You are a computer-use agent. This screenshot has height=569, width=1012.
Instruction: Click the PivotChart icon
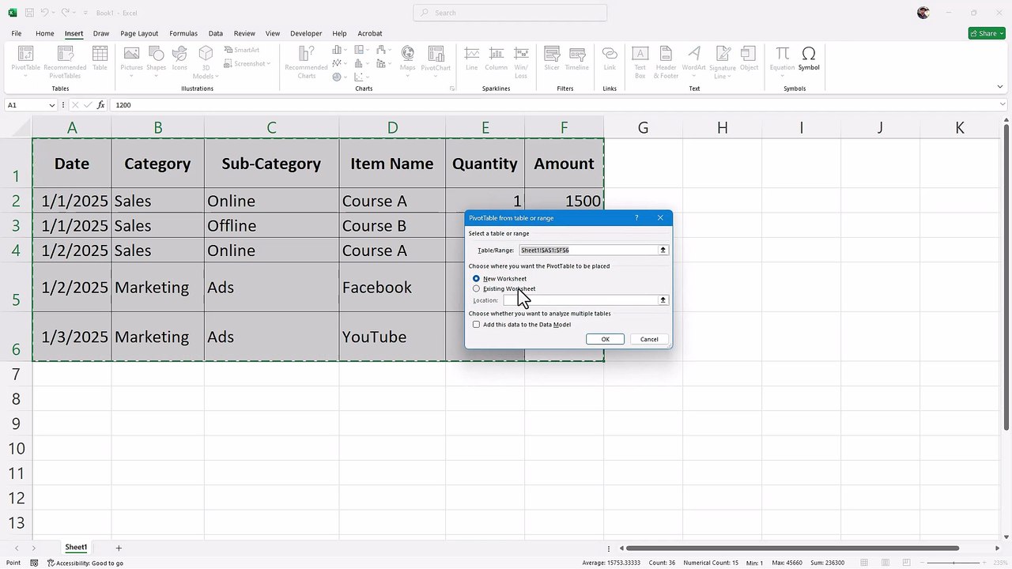pos(436,60)
